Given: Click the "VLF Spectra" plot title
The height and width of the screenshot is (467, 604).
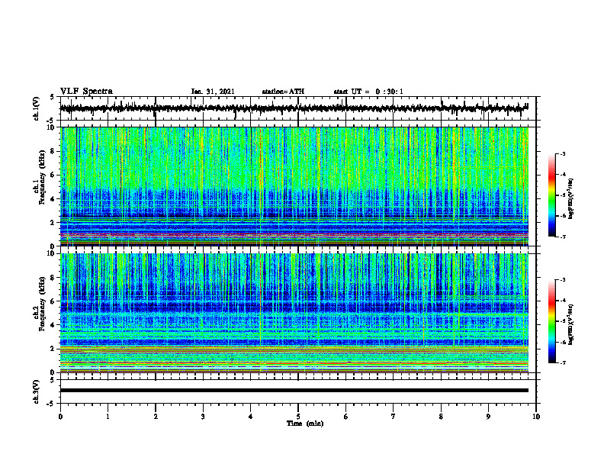Looking at the screenshot, I should click(86, 92).
